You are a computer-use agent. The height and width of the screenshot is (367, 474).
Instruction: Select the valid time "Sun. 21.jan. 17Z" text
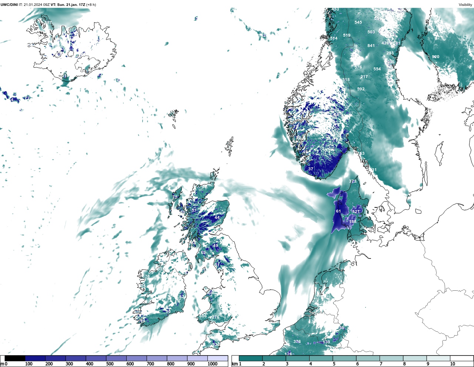tap(71, 4)
